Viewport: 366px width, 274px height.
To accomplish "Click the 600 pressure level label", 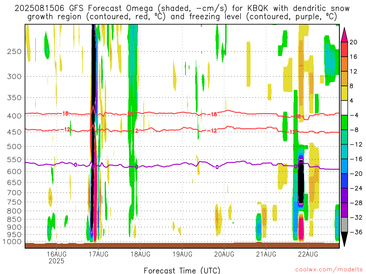I will pos(14,172).
